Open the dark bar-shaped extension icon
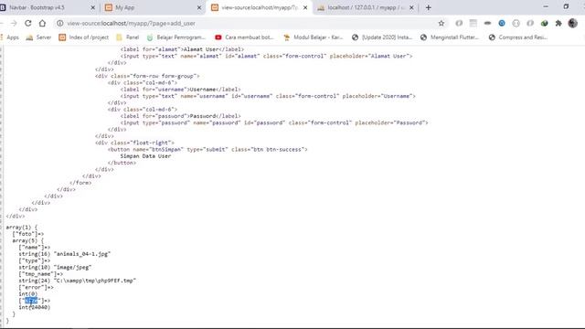 (487, 23)
